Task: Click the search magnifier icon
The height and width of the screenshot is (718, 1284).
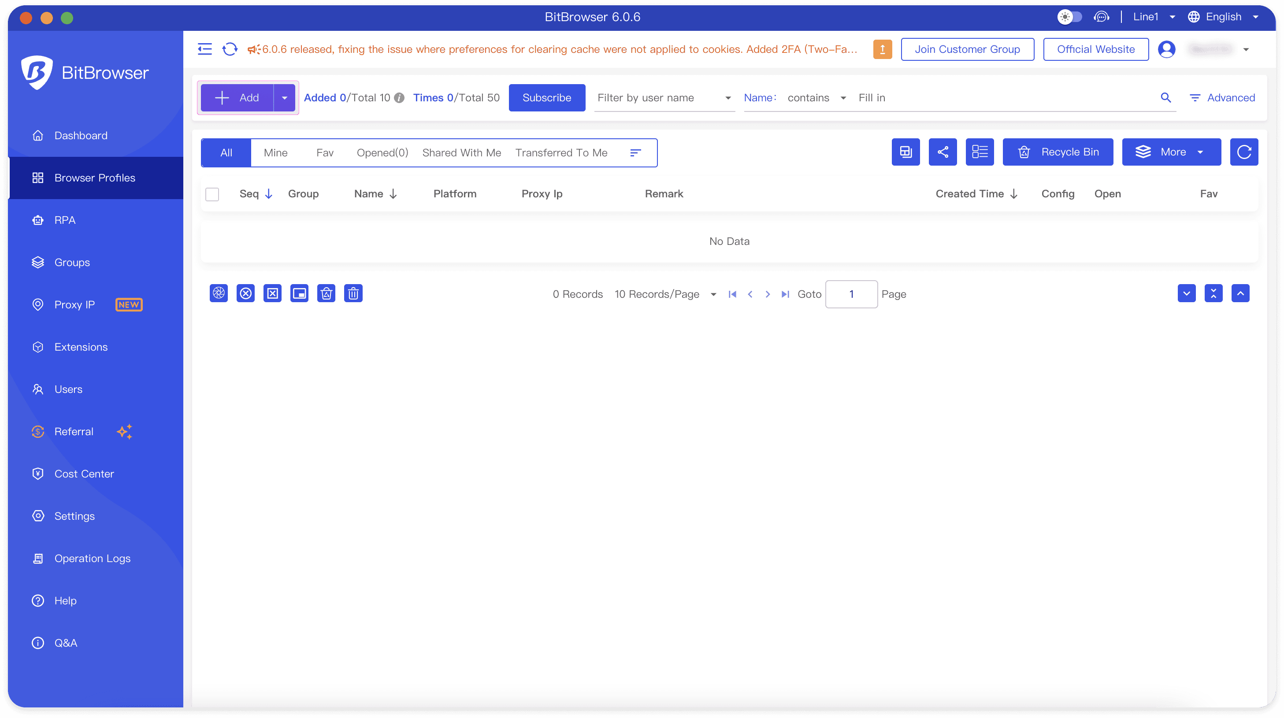Action: (x=1165, y=98)
